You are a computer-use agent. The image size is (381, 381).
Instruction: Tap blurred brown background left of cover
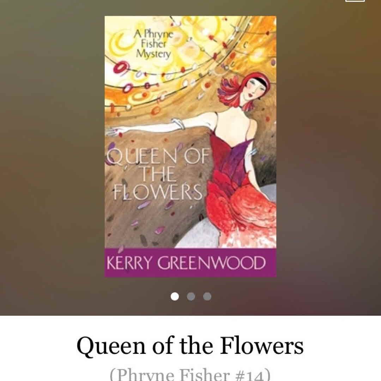click(x=52, y=158)
